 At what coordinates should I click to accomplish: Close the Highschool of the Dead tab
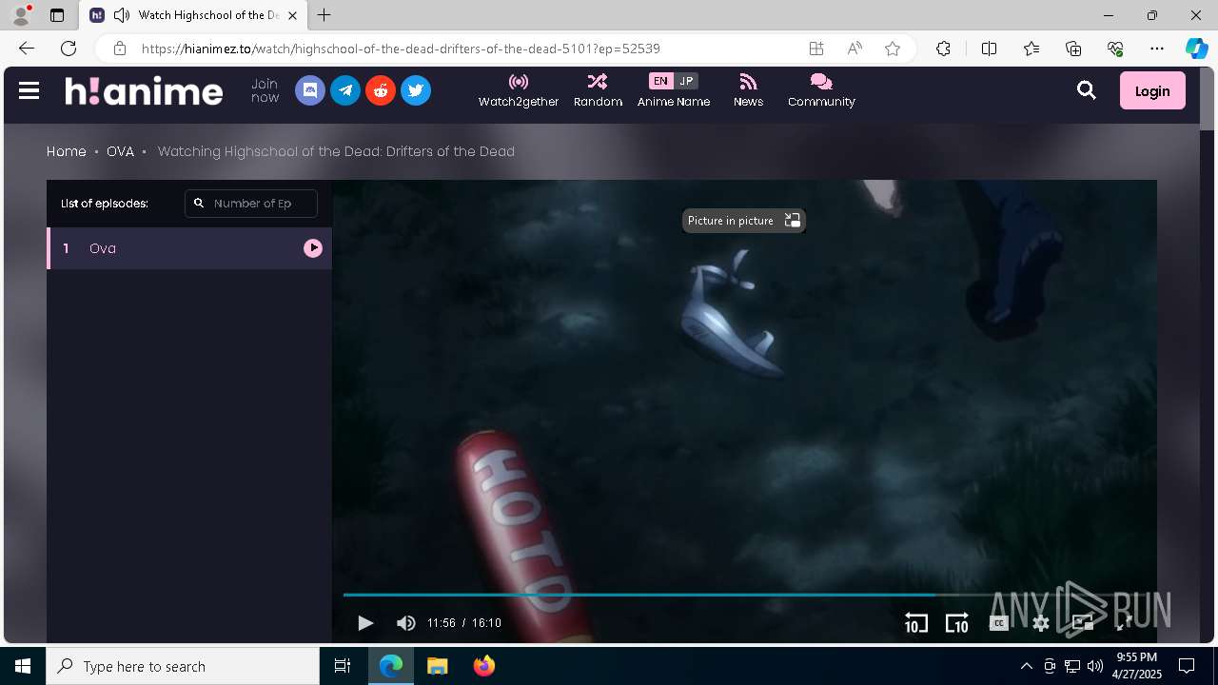[292, 15]
